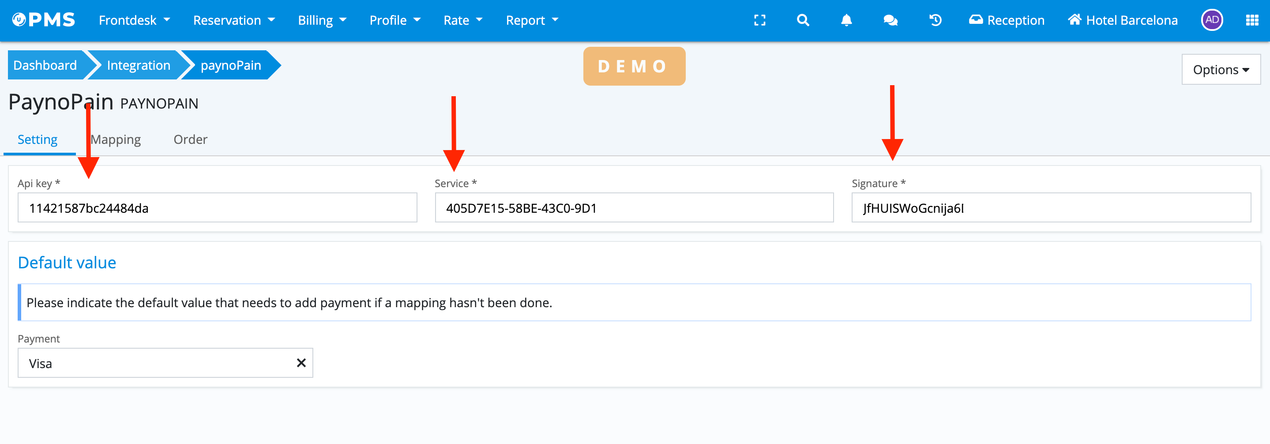
Task: Expand the Frontdesk menu
Action: click(x=134, y=20)
